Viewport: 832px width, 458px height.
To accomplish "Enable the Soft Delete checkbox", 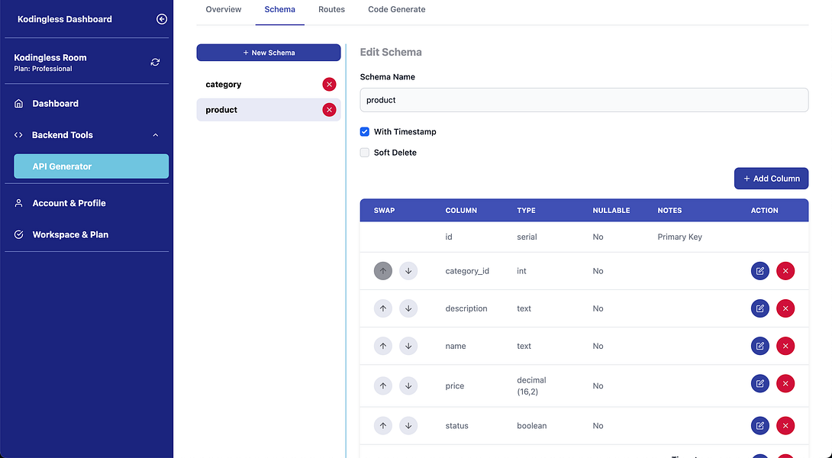I will 364,152.
